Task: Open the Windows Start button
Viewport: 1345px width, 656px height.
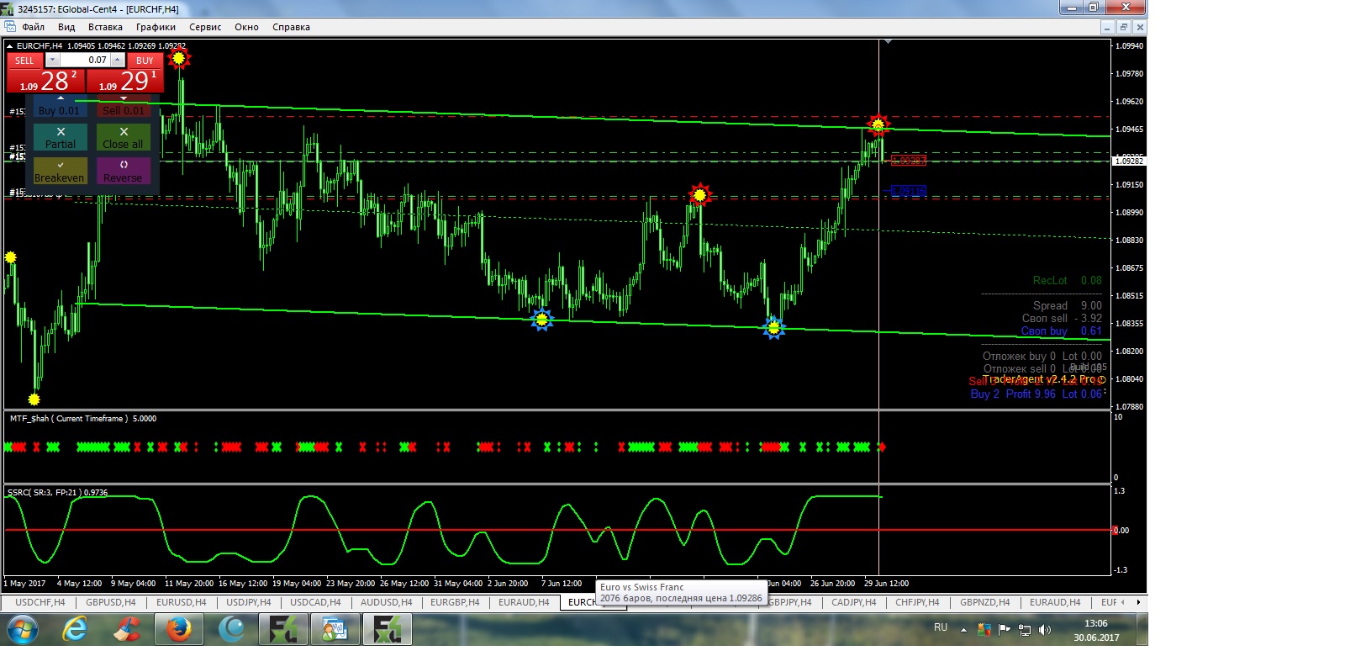Action: click(23, 629)
